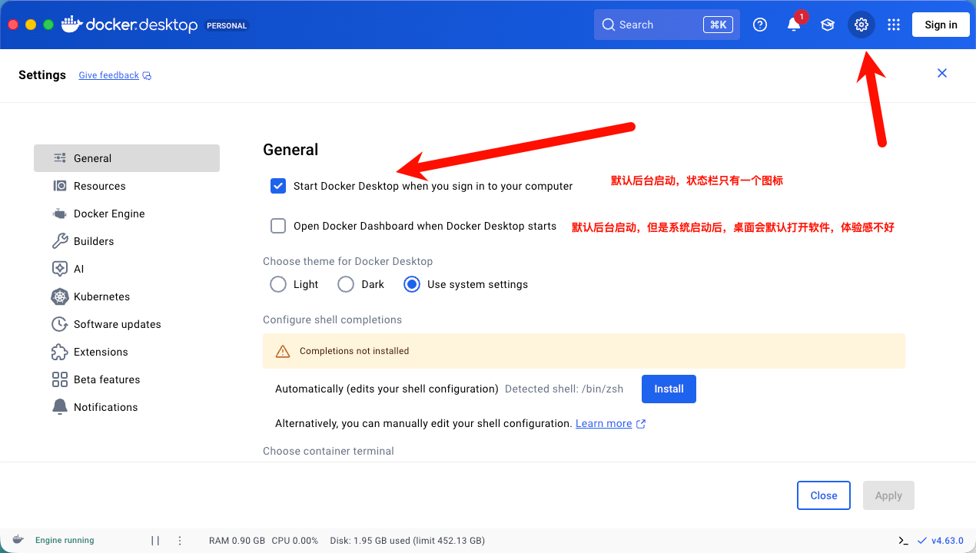The width and height of the screenshot is (976, 553).
Task: Click the Engine running status text
Action: point(65,541)
